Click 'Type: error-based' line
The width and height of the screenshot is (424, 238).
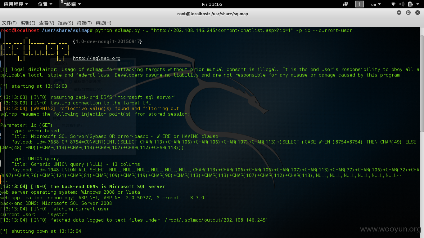click(x=35, y=131)
